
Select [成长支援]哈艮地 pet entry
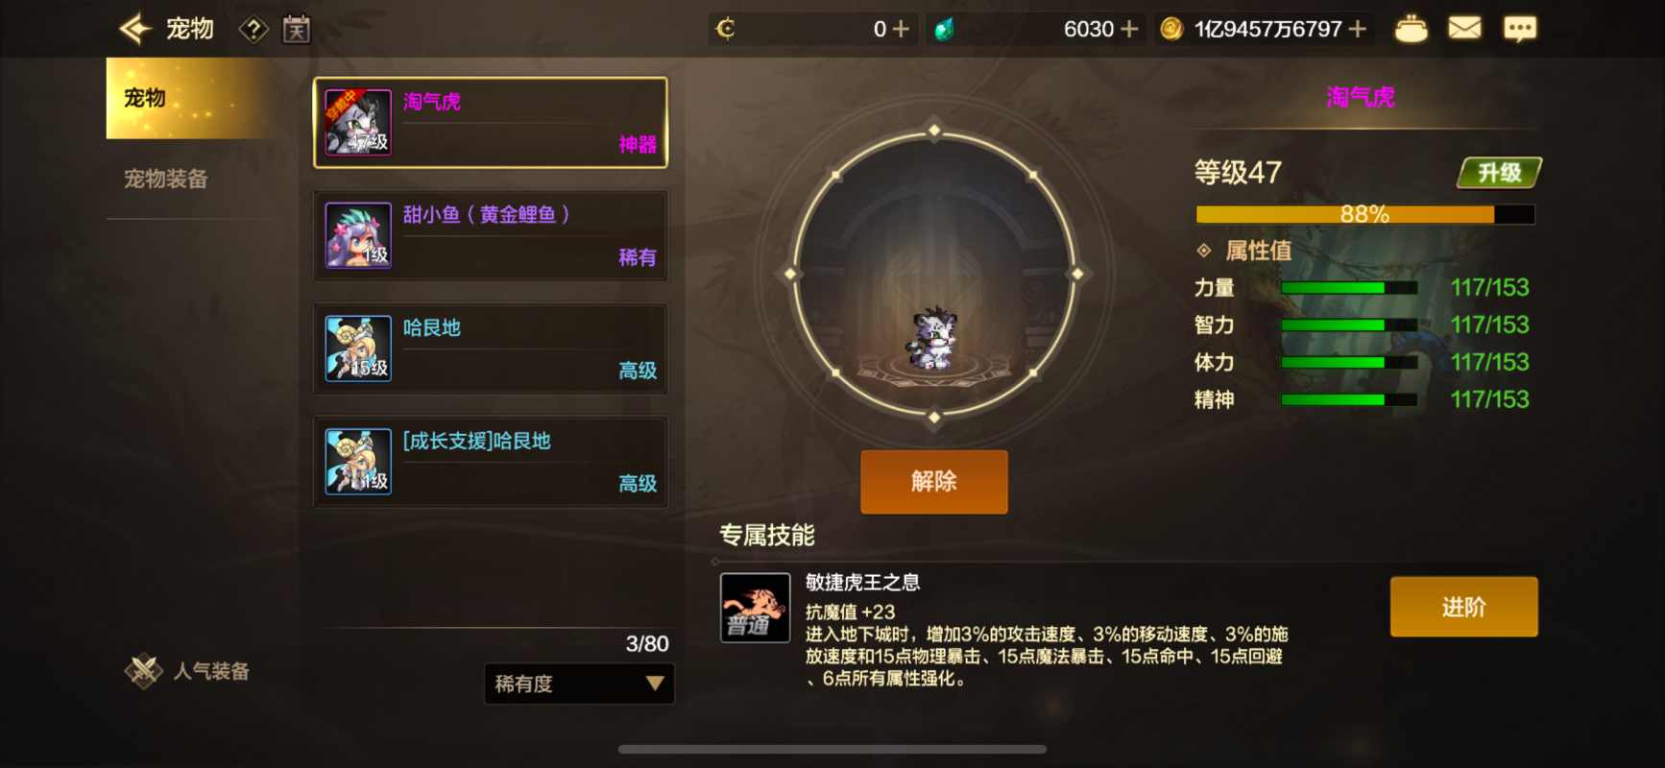click(491, 462)
